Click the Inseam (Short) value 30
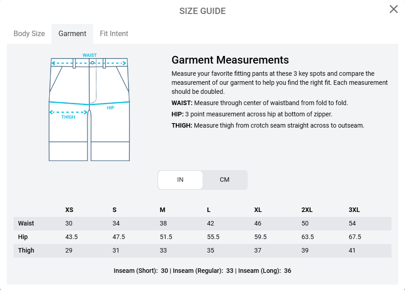This screenshot has height=290, width=405. point(165,271)
